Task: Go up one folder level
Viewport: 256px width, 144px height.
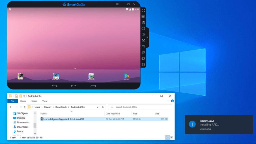Action: pyautogui.click(x=25, y=107)
